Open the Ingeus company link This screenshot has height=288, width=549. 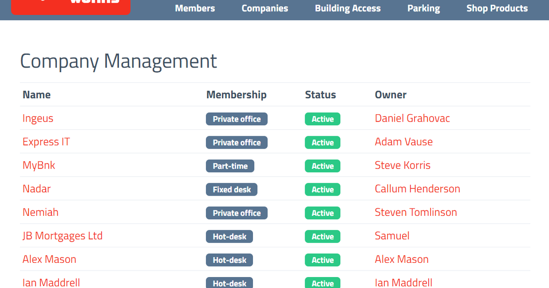(38, 118)
